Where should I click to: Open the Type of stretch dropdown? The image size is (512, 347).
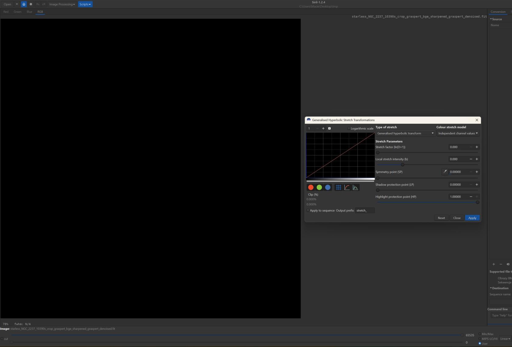(405, 133)
